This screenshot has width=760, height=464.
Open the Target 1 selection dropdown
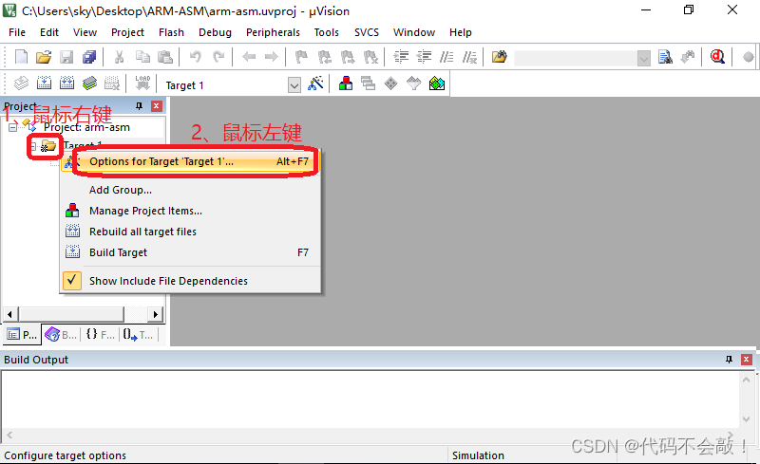click(x=294, y=85)
